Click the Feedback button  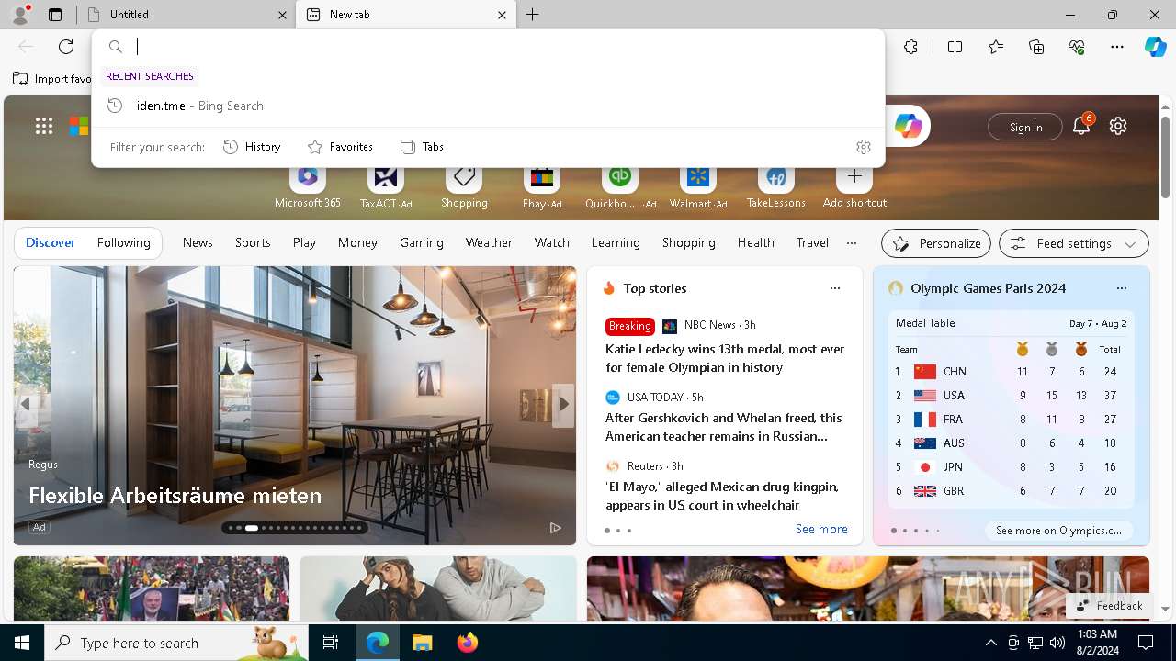point(1109,606)
